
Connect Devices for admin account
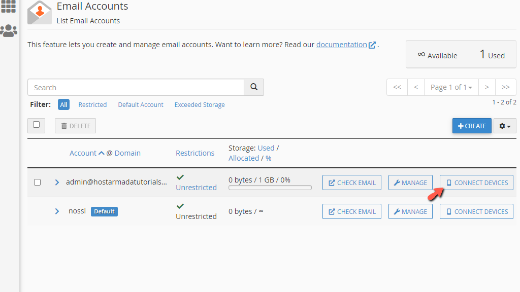(x=476, y=182)
